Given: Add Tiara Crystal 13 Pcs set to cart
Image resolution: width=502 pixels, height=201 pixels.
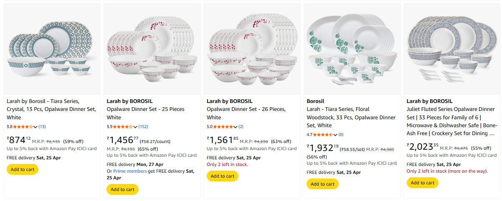Looking at the screenshot, I should 23,169.
